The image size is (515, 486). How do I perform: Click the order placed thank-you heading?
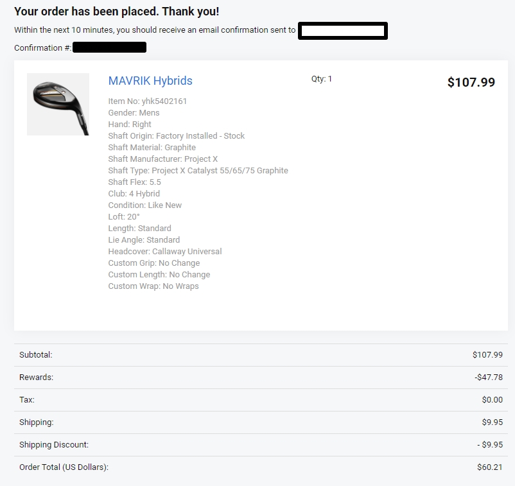pos(116,12)
